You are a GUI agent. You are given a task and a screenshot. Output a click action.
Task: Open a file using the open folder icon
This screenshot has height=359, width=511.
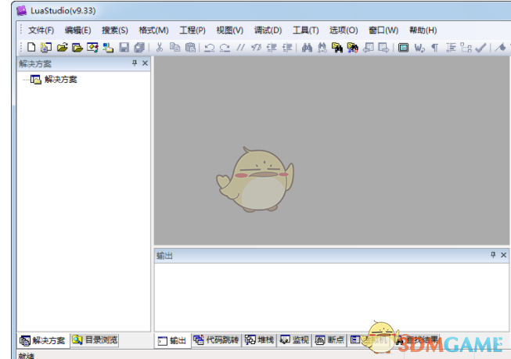pos(62,48)
